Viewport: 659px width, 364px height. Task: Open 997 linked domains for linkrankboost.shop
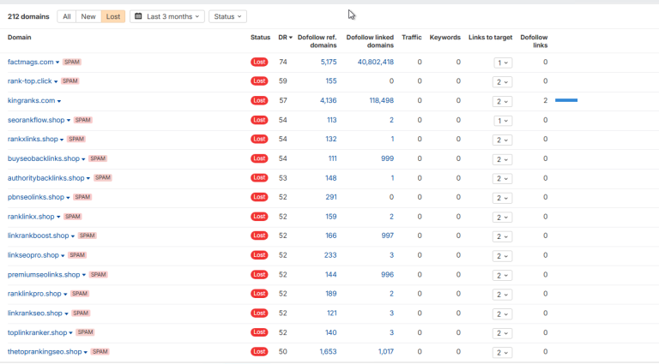(x=388, y=236)
